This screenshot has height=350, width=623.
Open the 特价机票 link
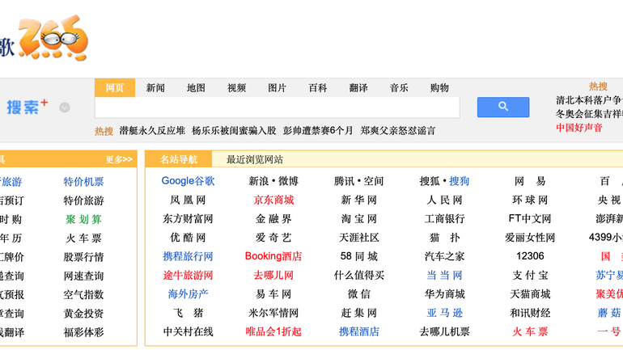pos(83,182)
